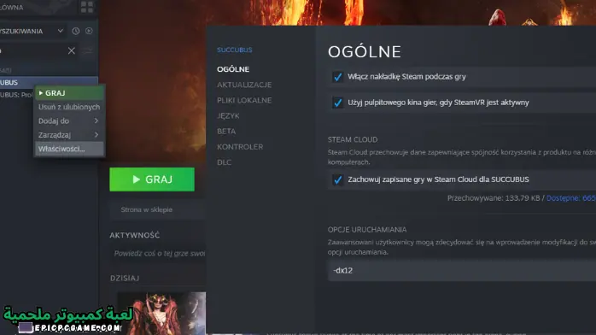The height and width of the screenshot is (335, 596).
Task: Expand the library collections dropdown chevron
Action: click(x=61, y=31)
